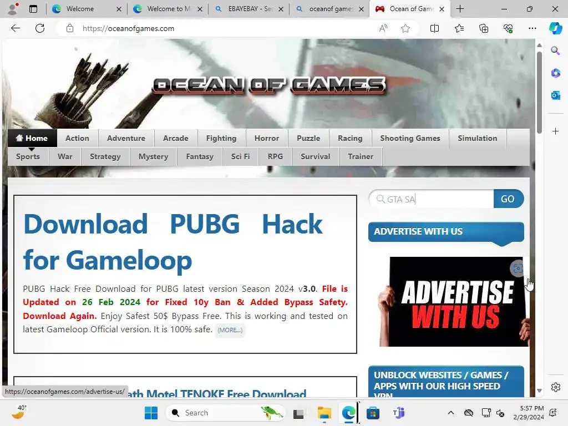Open Task View on taskbar
568x426 pixels.
(298, 413)
